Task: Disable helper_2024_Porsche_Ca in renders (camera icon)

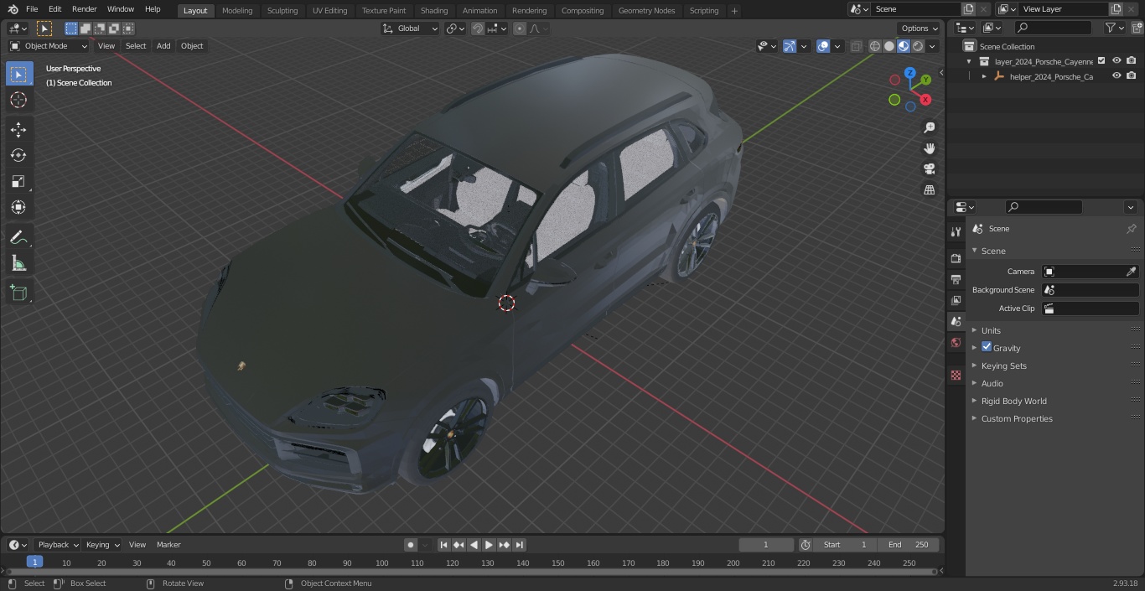Action: click(1132, 75)
